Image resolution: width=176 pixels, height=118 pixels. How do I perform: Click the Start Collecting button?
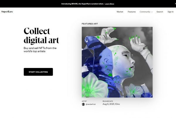click(38, 72)
